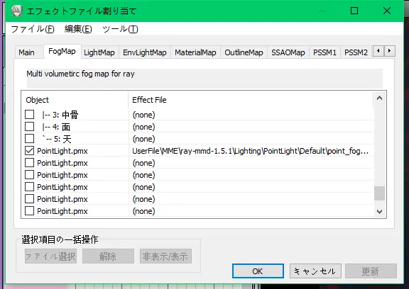The image size is (409, 289).
Task: Maximize the エフェクトファイル割り当て window
Action: [x=354, y=11]
